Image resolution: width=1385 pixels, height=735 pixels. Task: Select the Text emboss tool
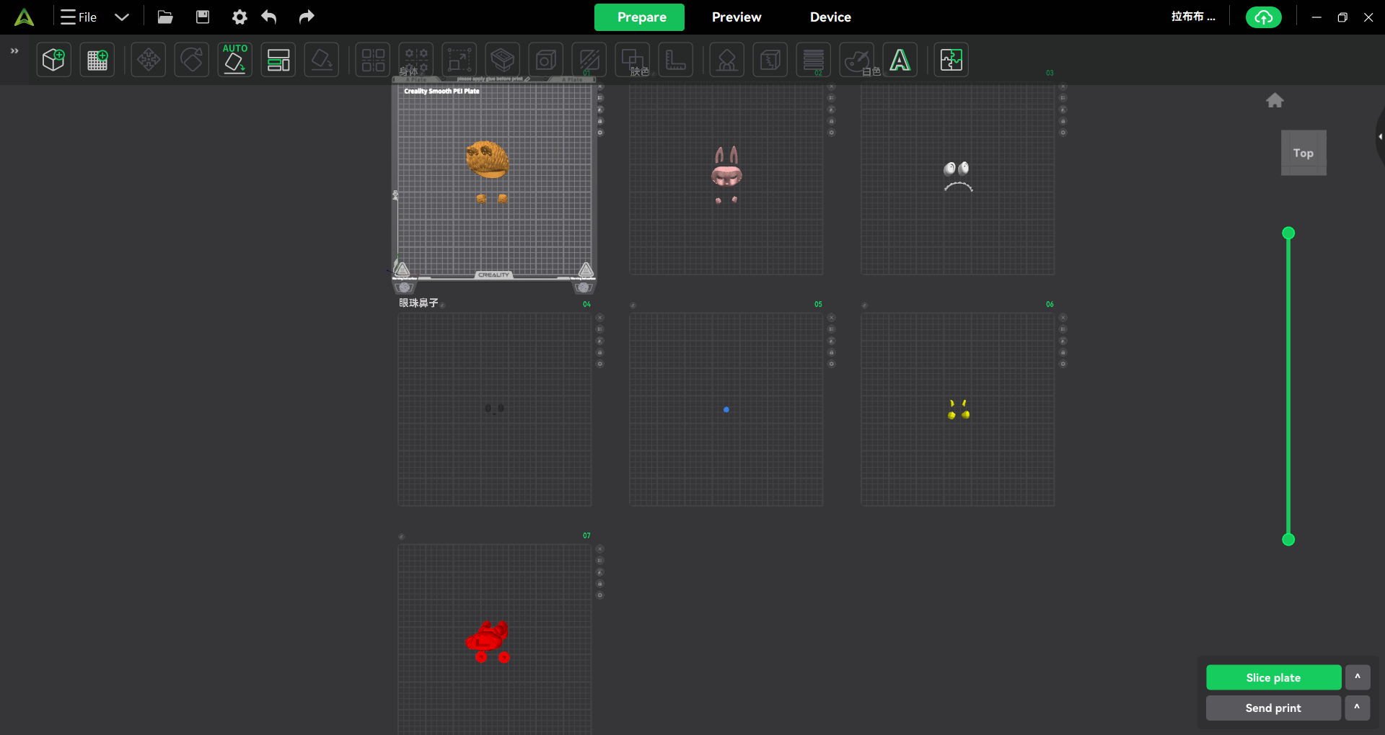coord(900,60)
